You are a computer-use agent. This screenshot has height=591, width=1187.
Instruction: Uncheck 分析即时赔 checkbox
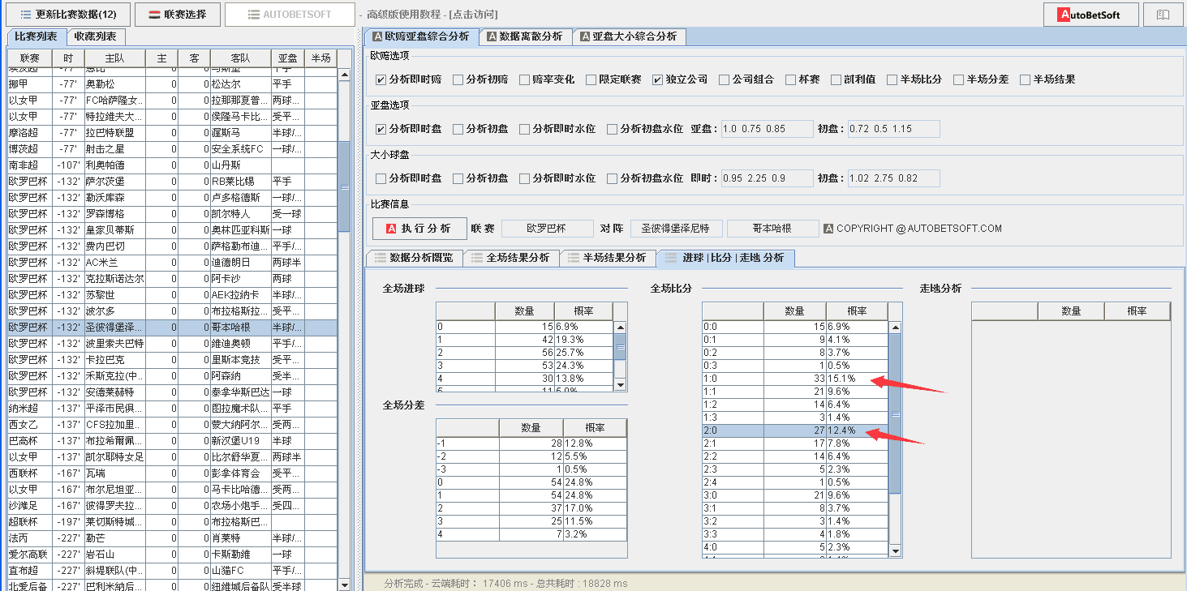(381, 79)
